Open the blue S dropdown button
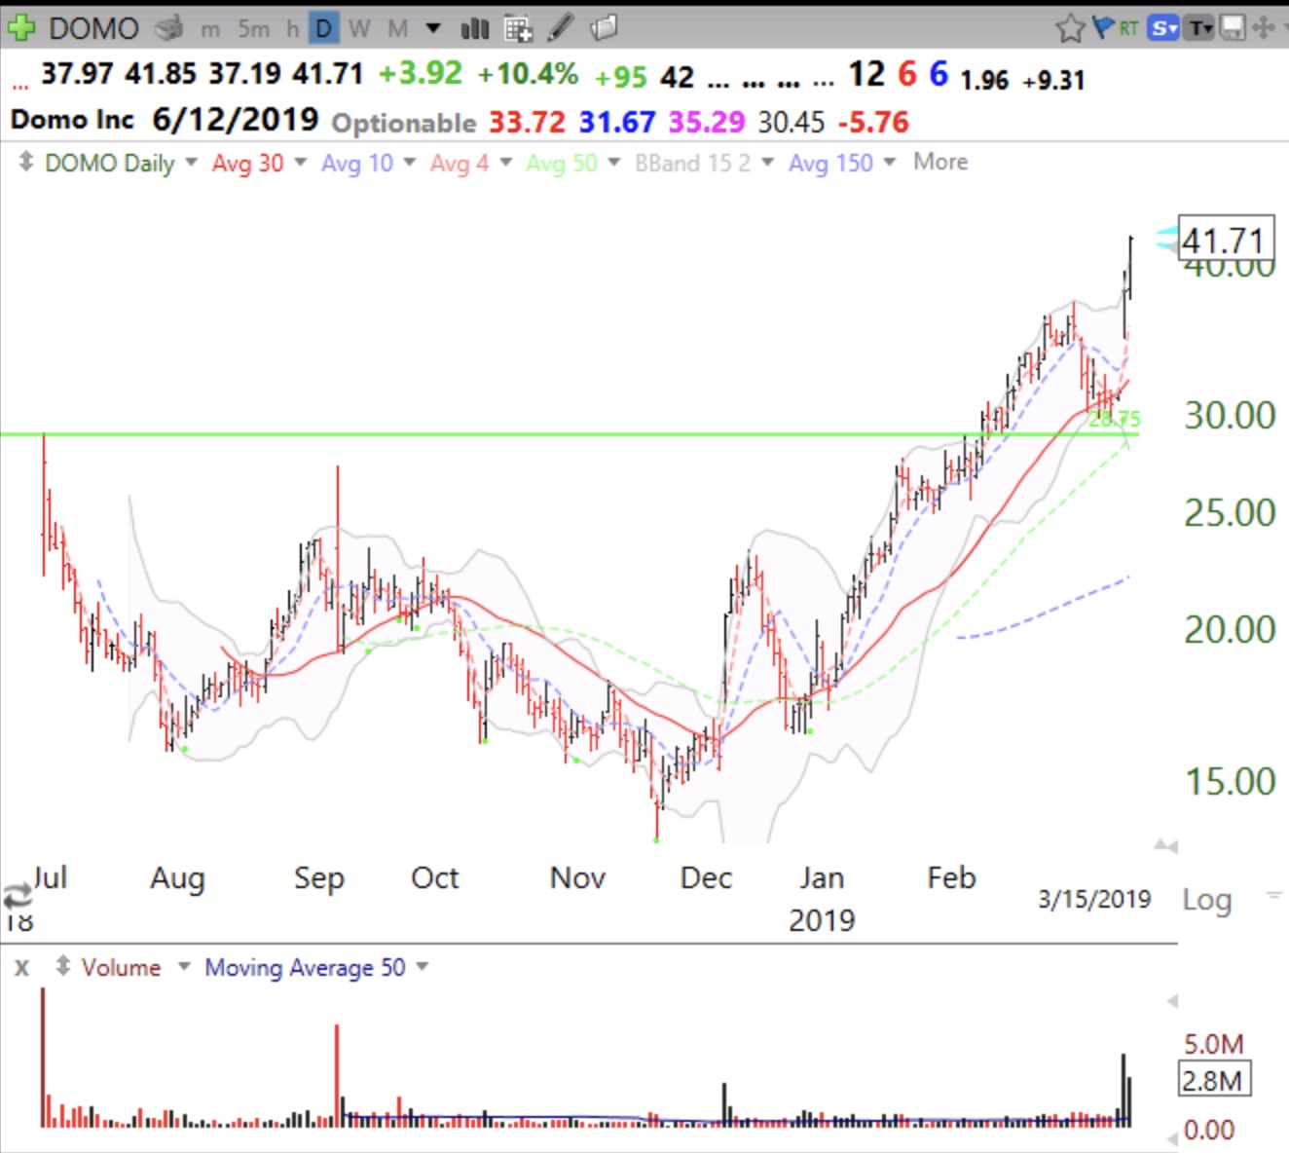 click(x=1163, y=28)
